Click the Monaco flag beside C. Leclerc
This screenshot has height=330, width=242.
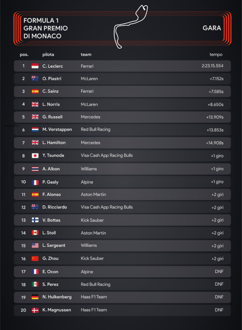click(x=35, y=66)
